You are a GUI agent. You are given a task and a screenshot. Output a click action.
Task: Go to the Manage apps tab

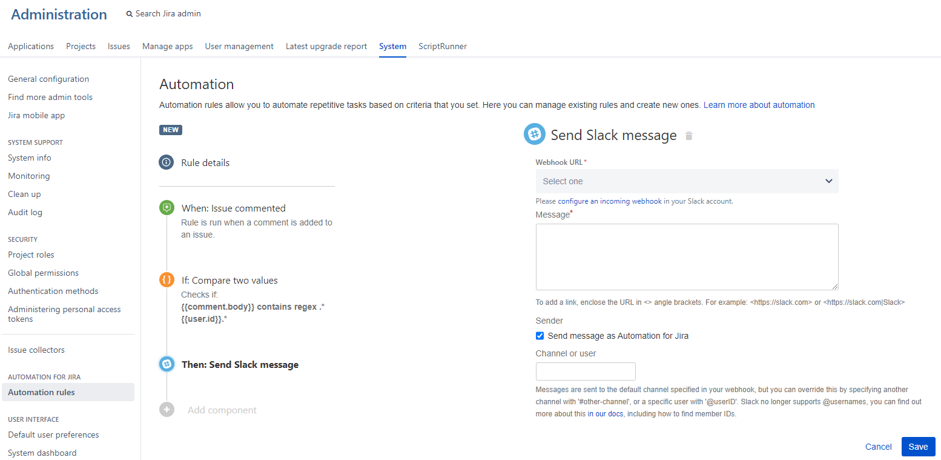[x=168, y=46]
